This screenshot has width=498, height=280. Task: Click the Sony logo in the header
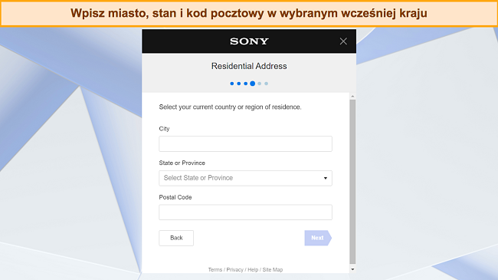(x=249, y=41)
